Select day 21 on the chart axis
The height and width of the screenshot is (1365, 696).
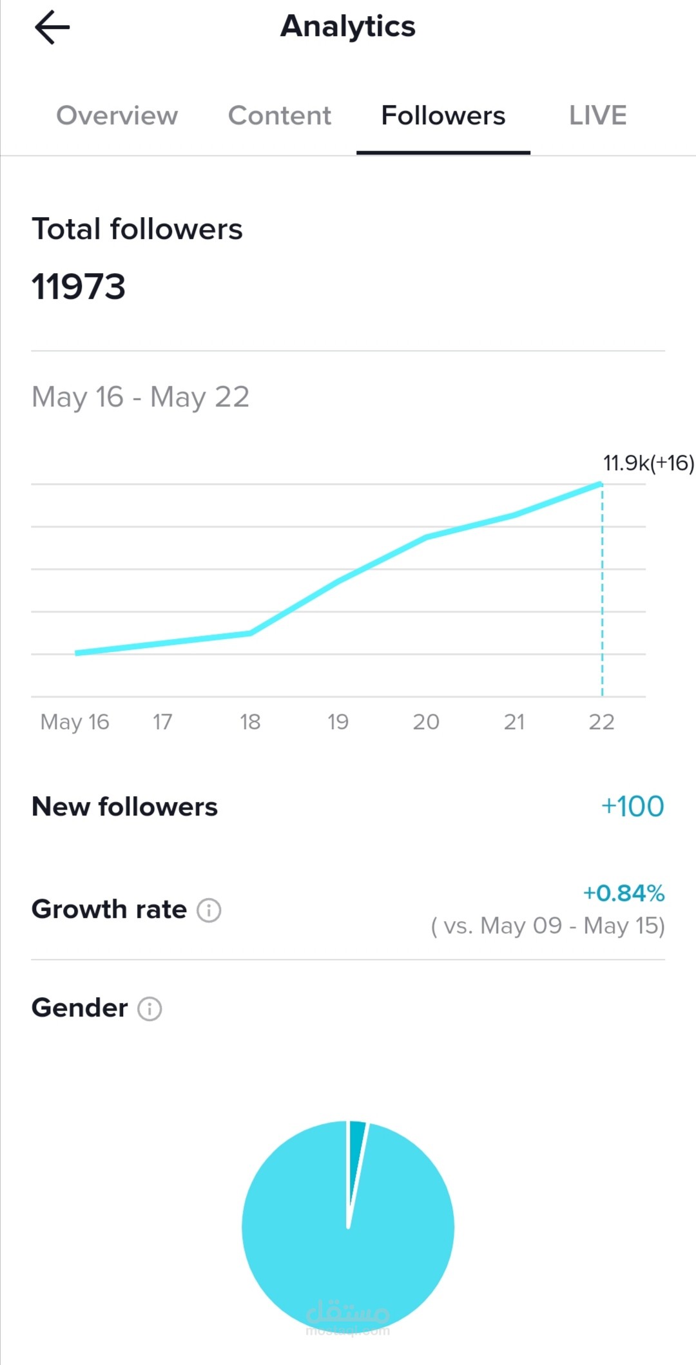click(514, 722)
